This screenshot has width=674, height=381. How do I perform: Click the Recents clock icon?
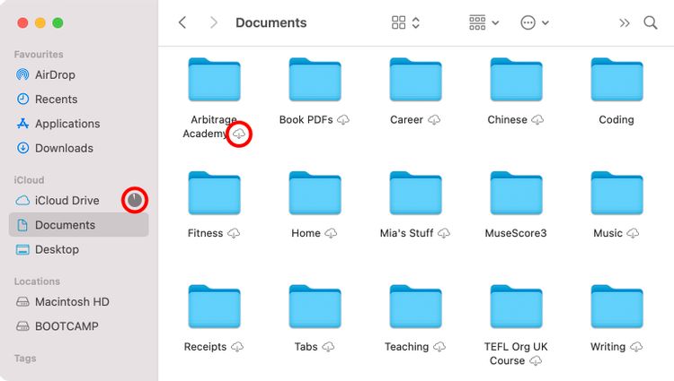tap(22, 99)
